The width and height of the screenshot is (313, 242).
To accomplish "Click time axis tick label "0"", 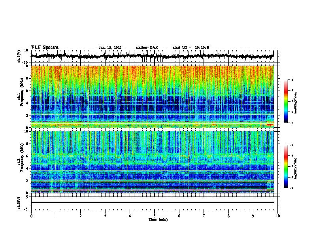I will point(31,216).
